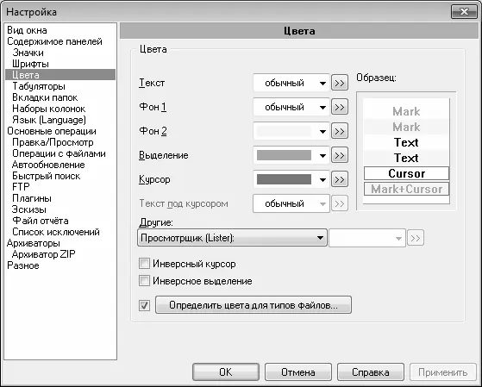The height and width of the screenshot is (387, 482).
Task: Select Шрифты in the settings list
Action: click(x=30, y=64)
